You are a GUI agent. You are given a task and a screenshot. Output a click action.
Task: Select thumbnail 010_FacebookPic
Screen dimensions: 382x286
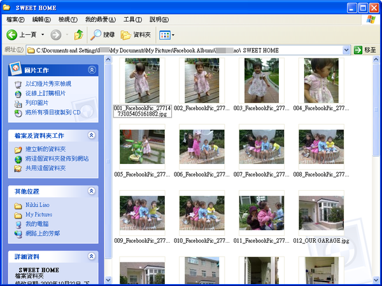[202, 213]
